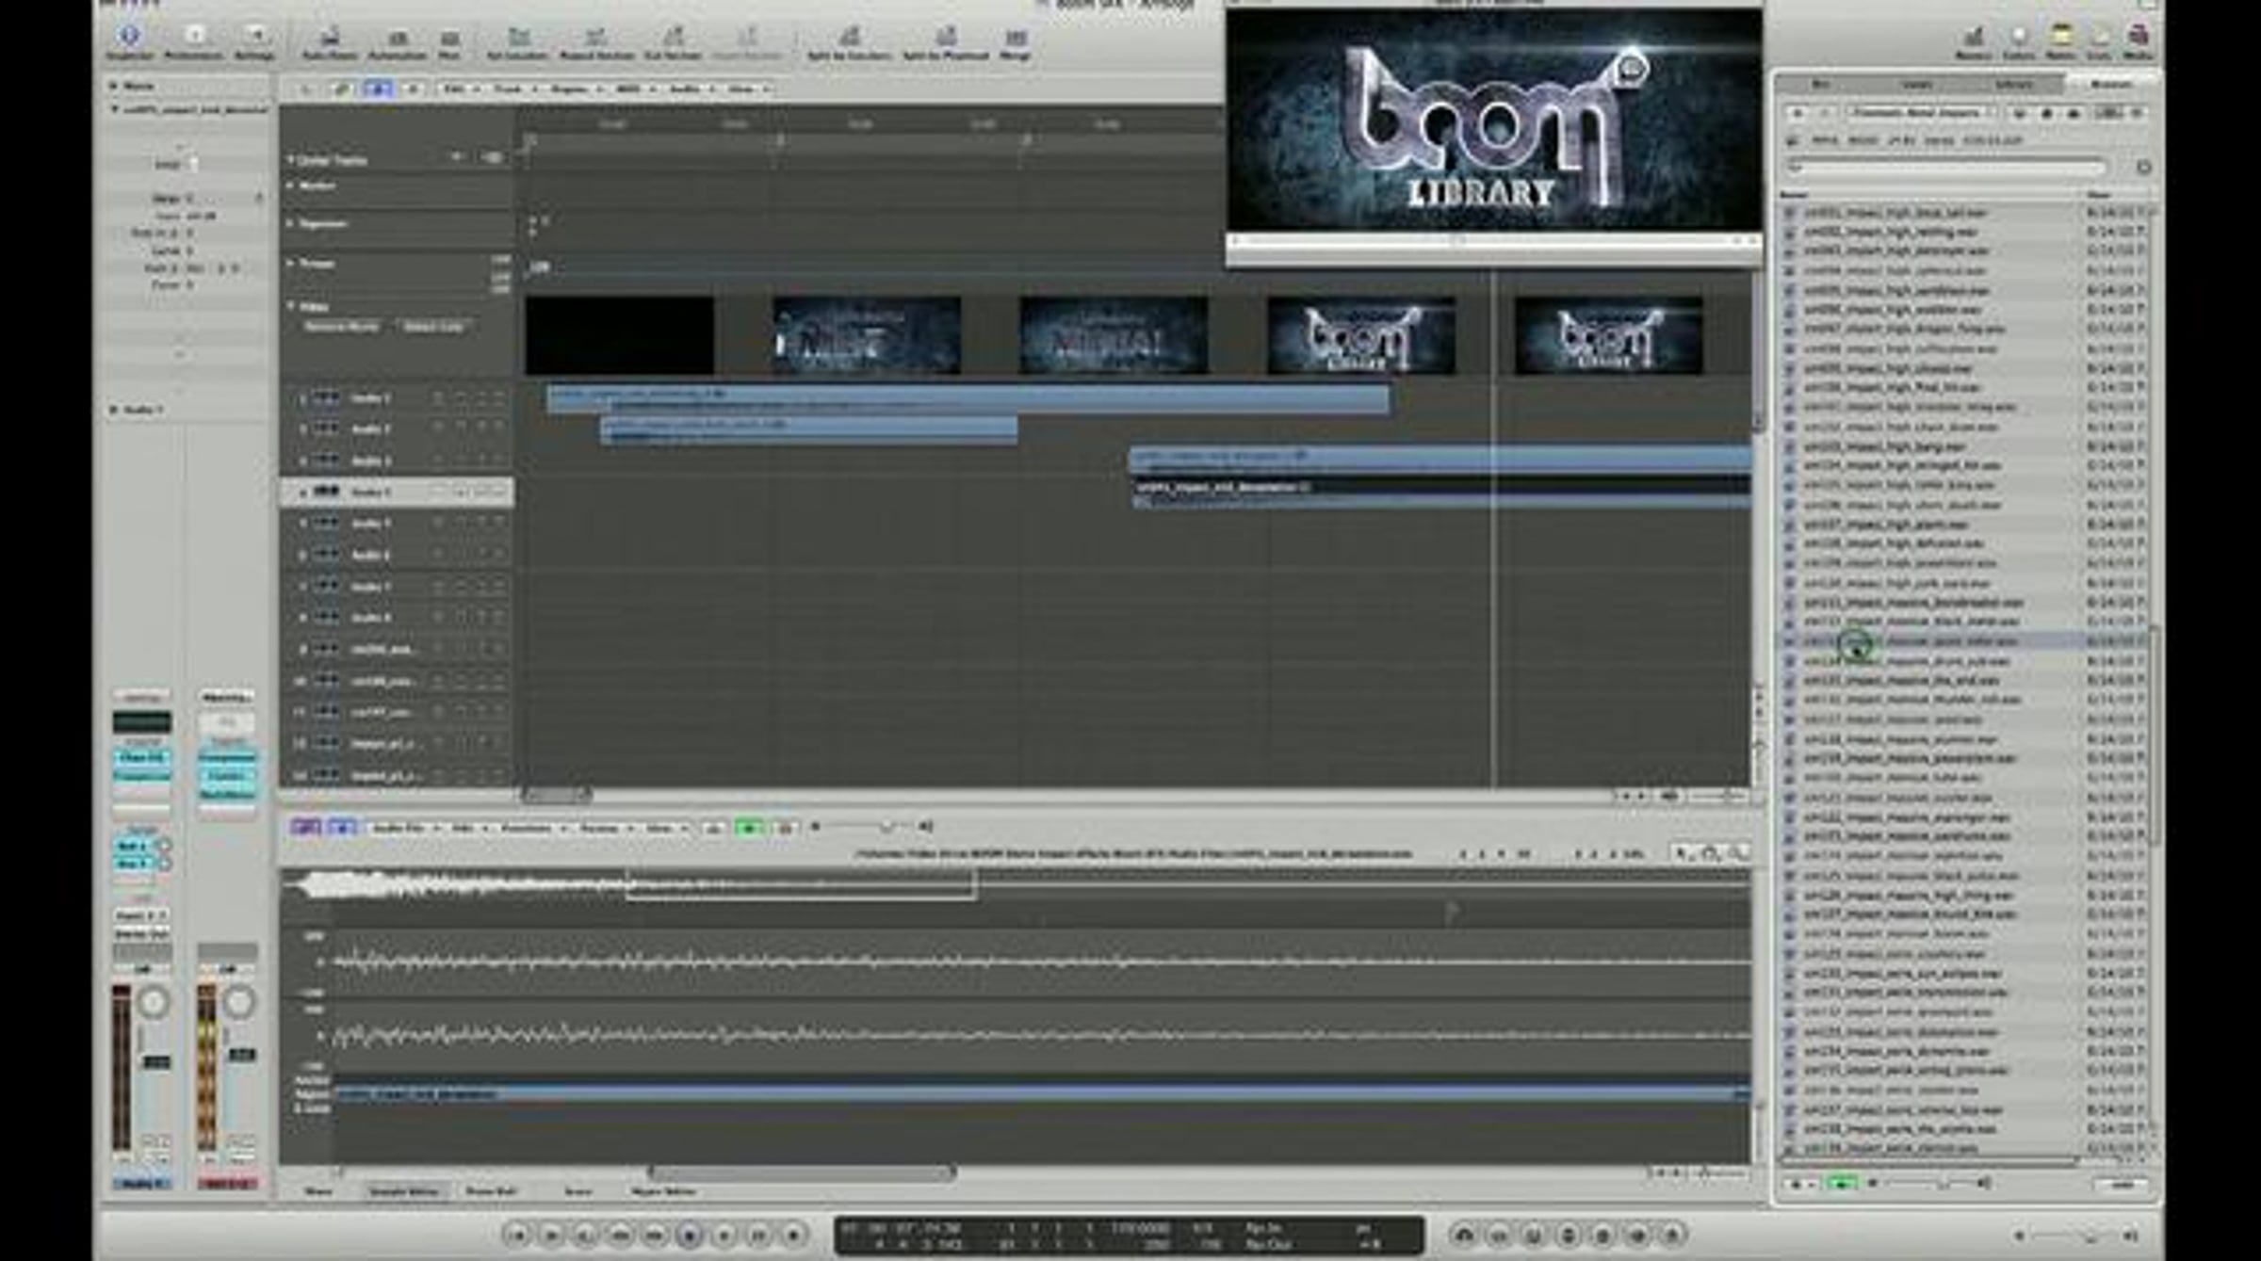Screen dimensions: 2261x1261
Task: Open the Hyper Editor tab
Action: tap(663, 1191)
